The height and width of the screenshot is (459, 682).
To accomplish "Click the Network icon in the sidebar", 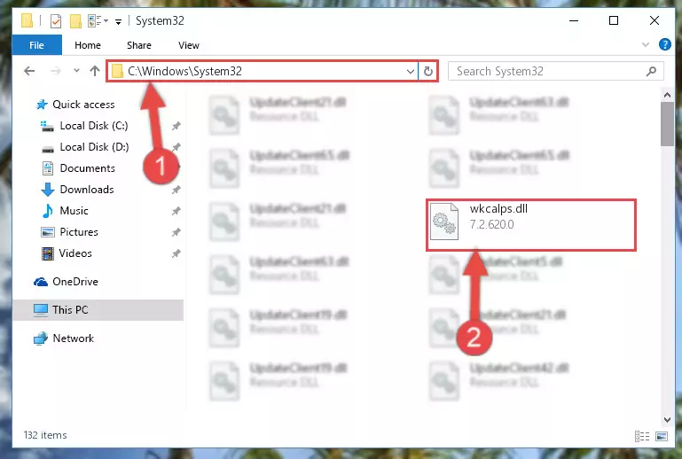I will pyautogui.click(x=41, y=338).
